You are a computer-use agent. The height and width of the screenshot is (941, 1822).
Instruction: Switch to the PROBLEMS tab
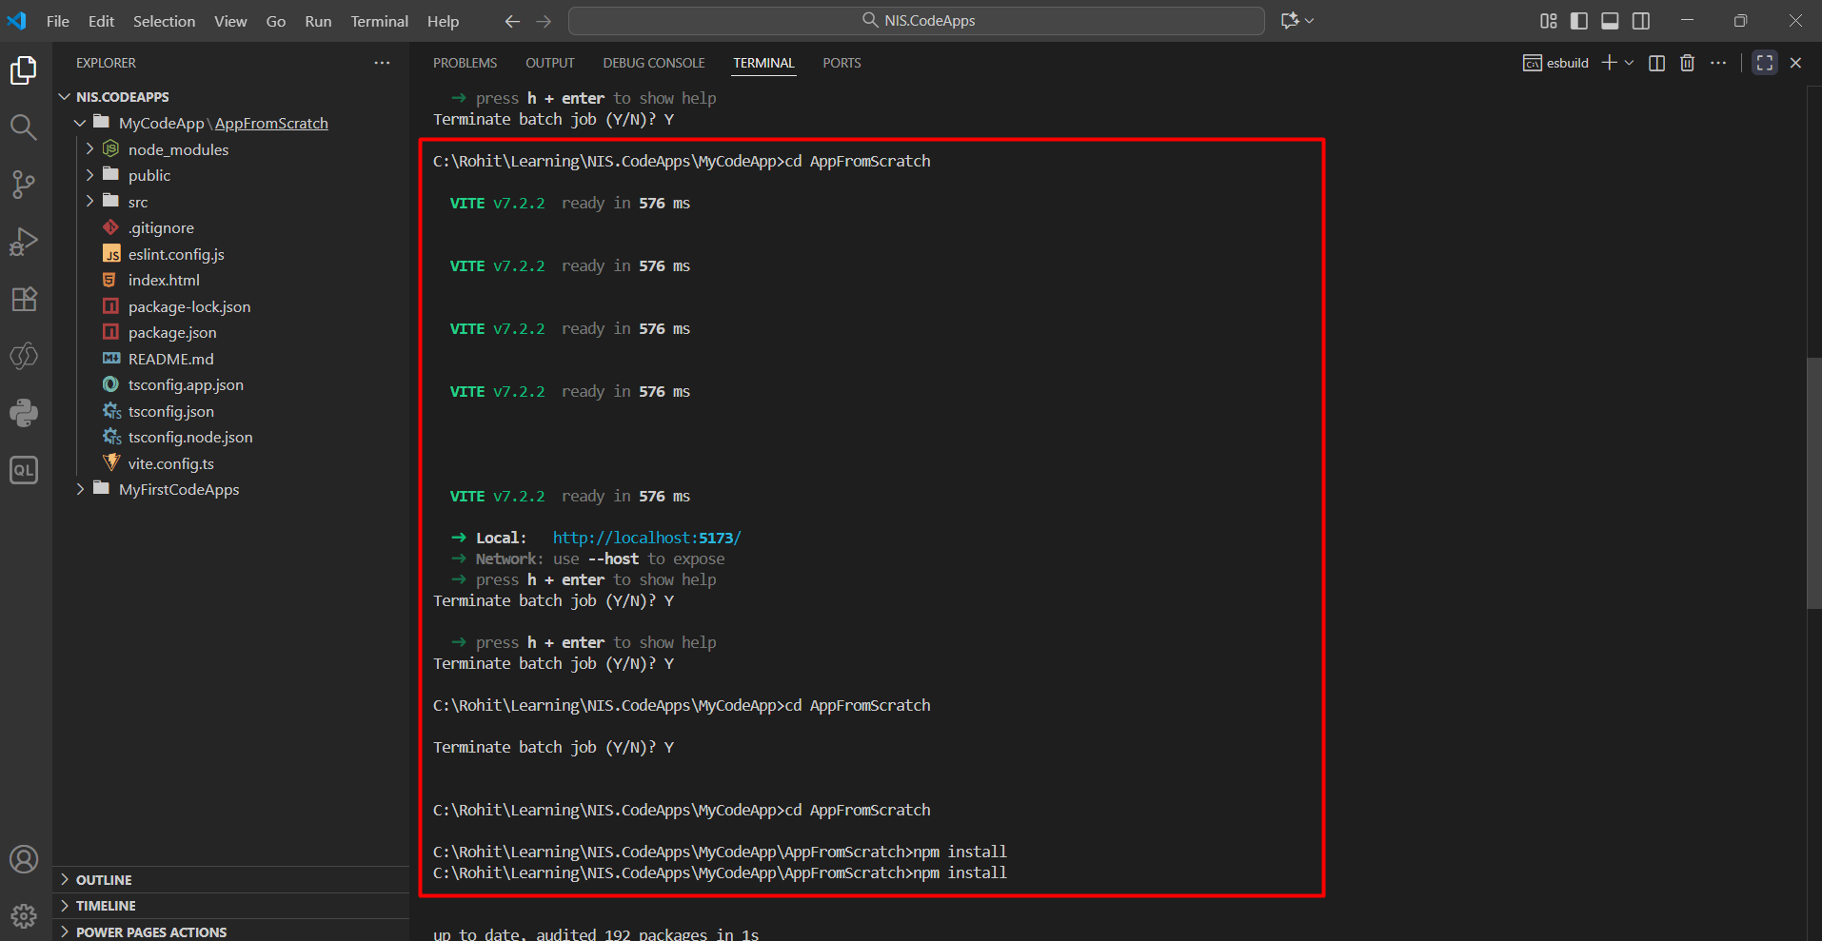point(465,63)
